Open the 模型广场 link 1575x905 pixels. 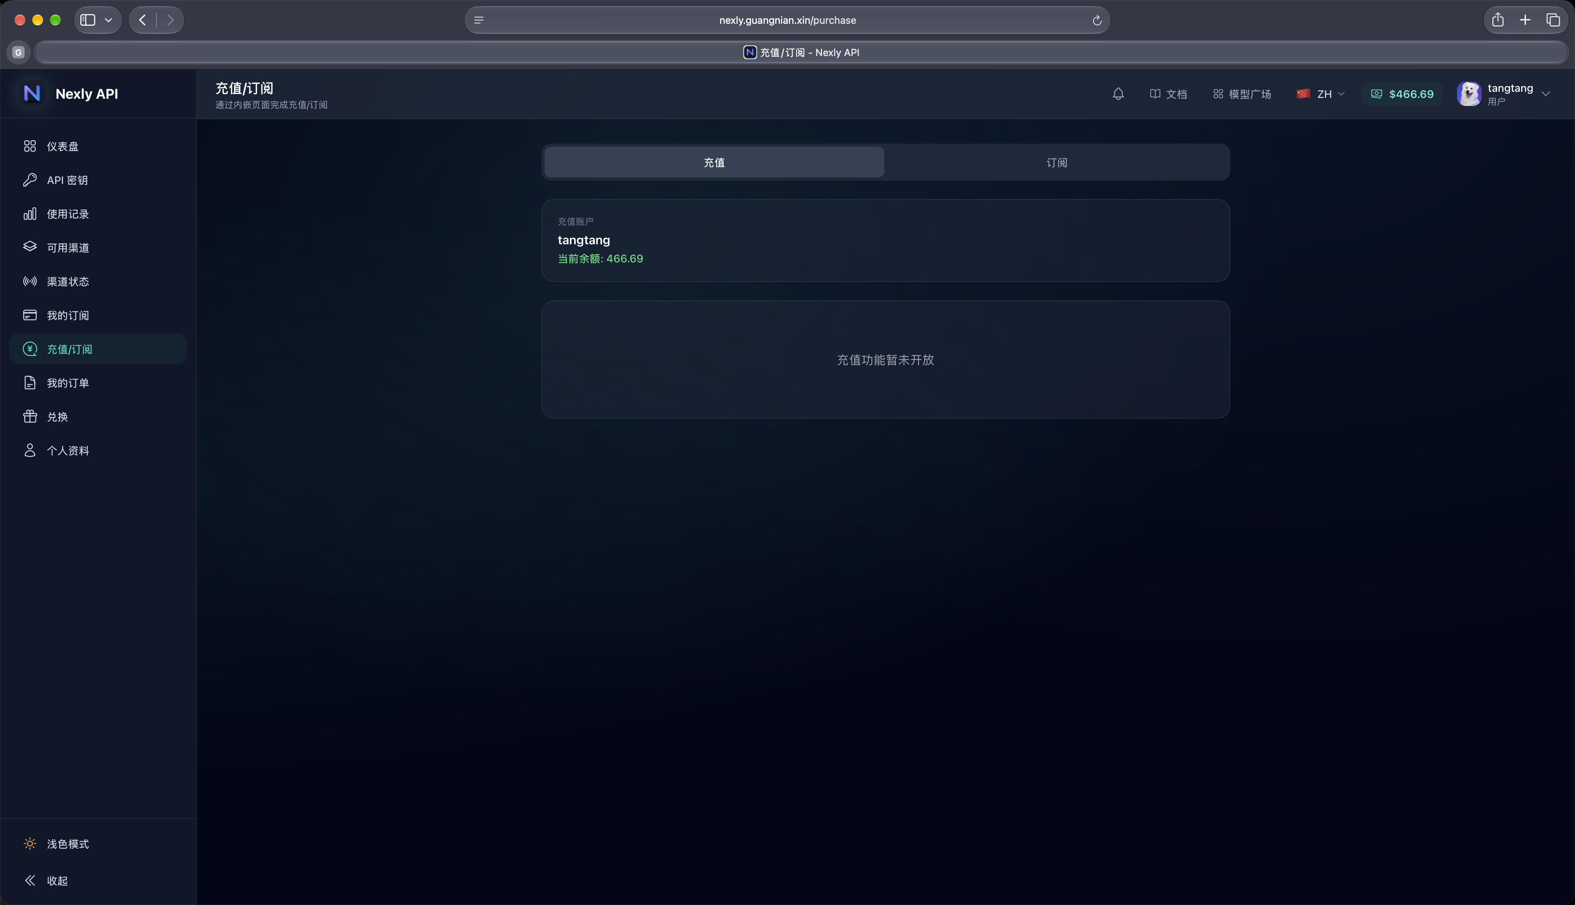point(1242,94)
